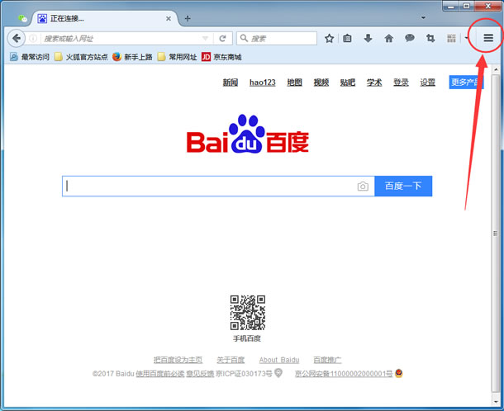Expand the address bar history dropdown
The height and width of the screenshot is (411, 504).
pos(205,39)
